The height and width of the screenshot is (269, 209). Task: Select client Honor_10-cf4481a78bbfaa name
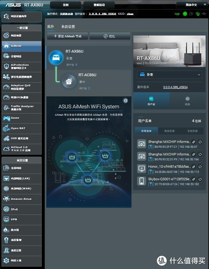click(x=169, y=166)
